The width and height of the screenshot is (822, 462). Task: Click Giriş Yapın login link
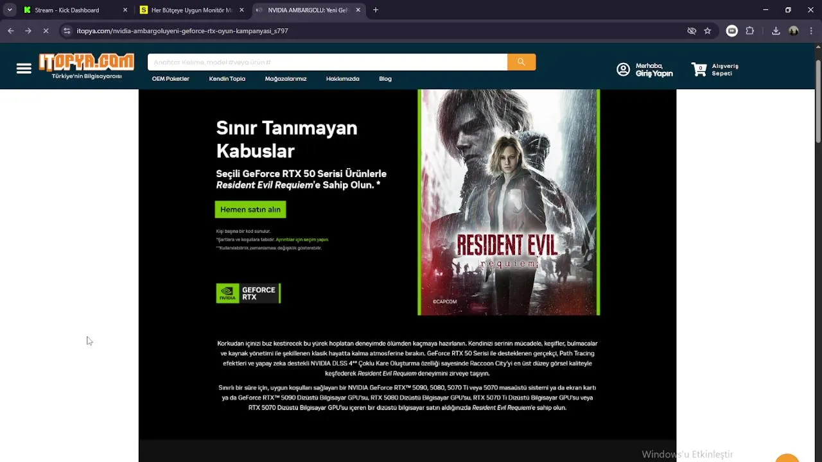coord(654,74)
